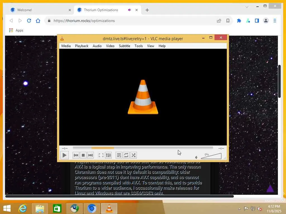Open a new browser tab
This screenshot has height=214, width=286.
[x=147, y=10]
